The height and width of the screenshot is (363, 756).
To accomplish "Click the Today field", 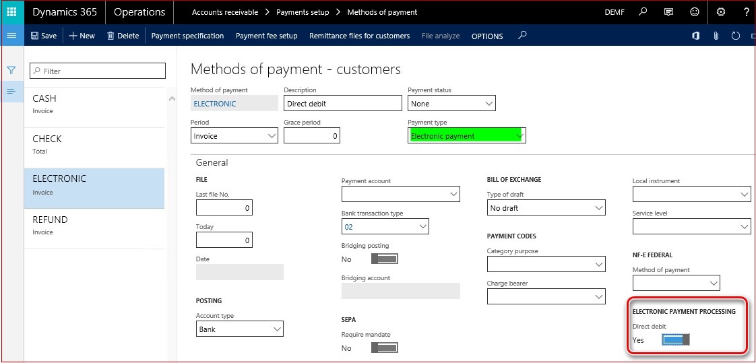I will [224, 240].
